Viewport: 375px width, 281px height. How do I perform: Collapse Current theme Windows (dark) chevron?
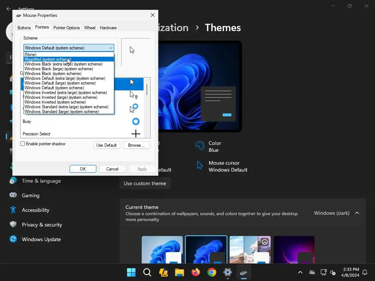tap(357, 213)
